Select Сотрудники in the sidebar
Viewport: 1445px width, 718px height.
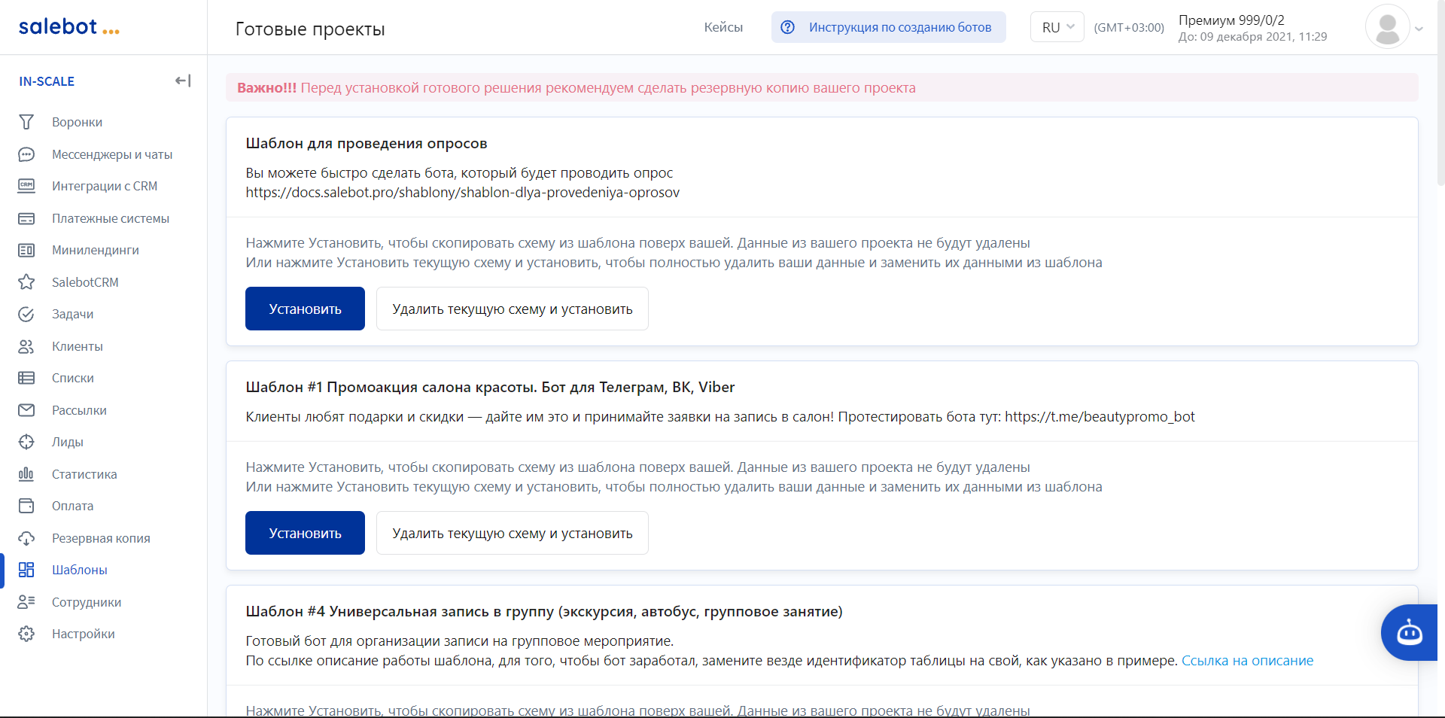87,602
